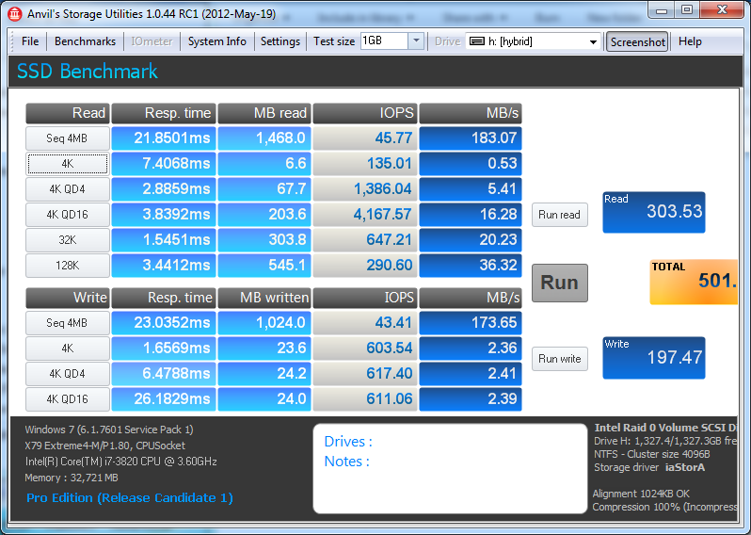The image size is (751, 535).
Task: Click the Run read button
Action: pyautogui.click(x=559, y=215)
